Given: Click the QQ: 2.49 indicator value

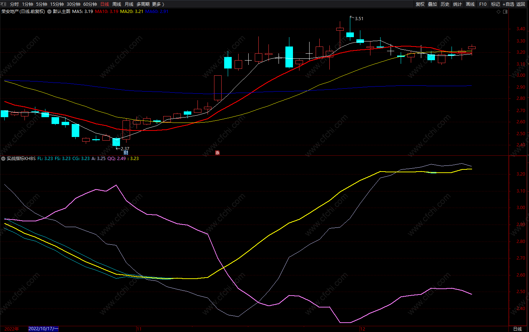Looking at the screenshot, I should point(117,159).
